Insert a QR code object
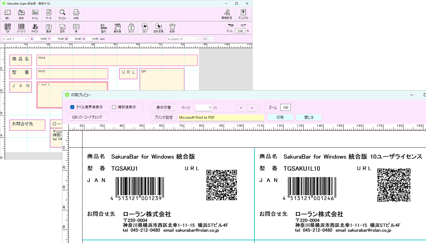Screen dimensions: 426x243 pyautogui.click(x=8, y=28)
